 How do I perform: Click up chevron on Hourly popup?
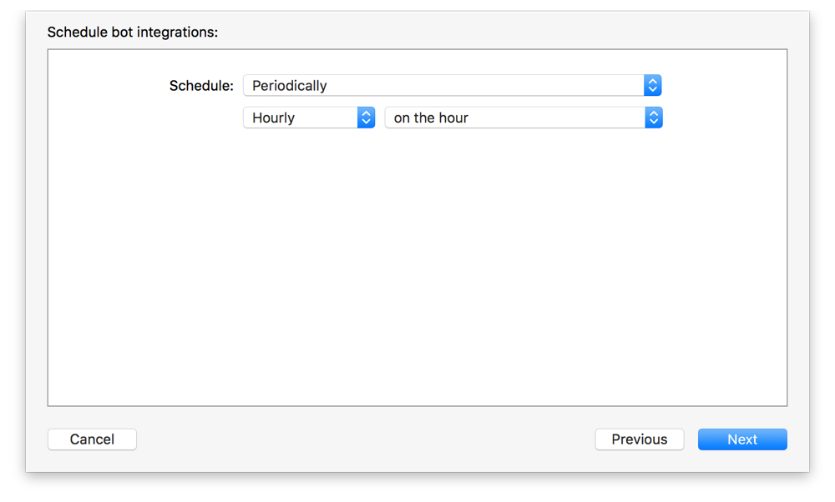[366, 113]
